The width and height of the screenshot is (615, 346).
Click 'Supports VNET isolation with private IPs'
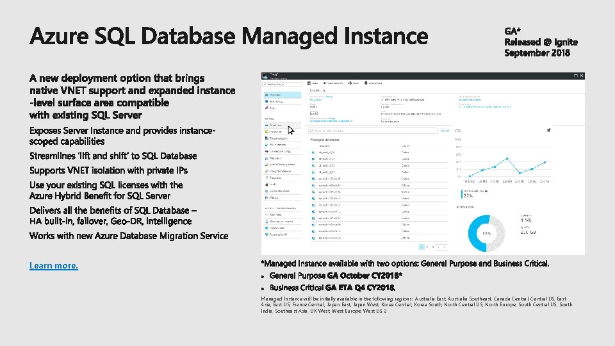click(x=108, y=170)
